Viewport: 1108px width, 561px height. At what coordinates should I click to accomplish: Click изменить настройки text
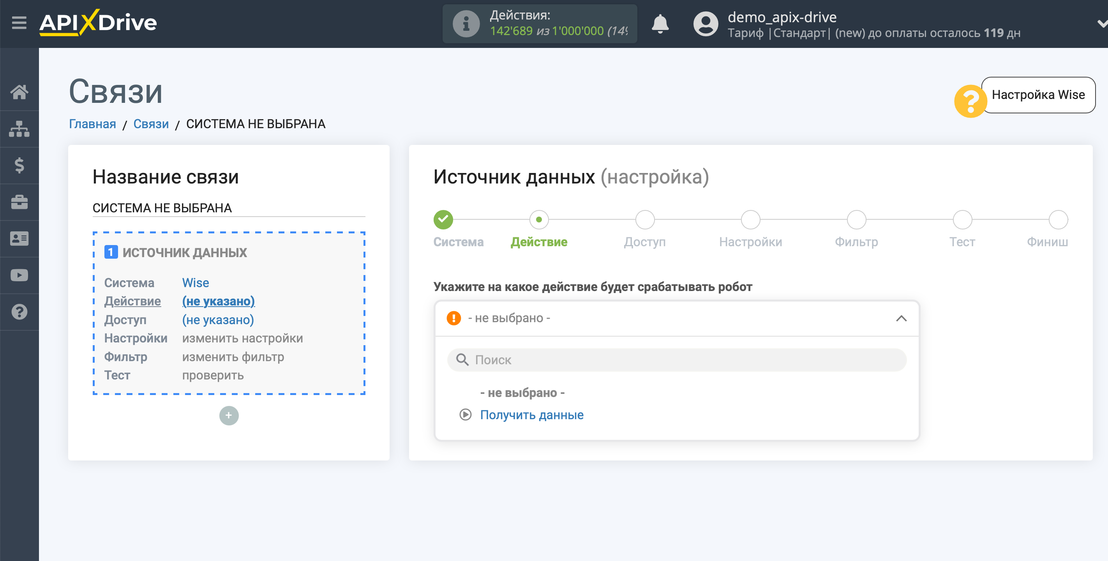(243, 338)
